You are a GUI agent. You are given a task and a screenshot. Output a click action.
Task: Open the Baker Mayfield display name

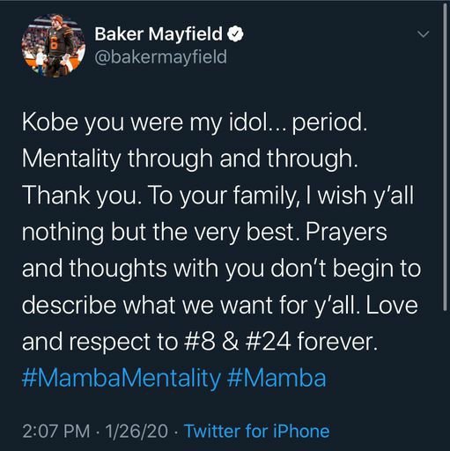[159, 34]
